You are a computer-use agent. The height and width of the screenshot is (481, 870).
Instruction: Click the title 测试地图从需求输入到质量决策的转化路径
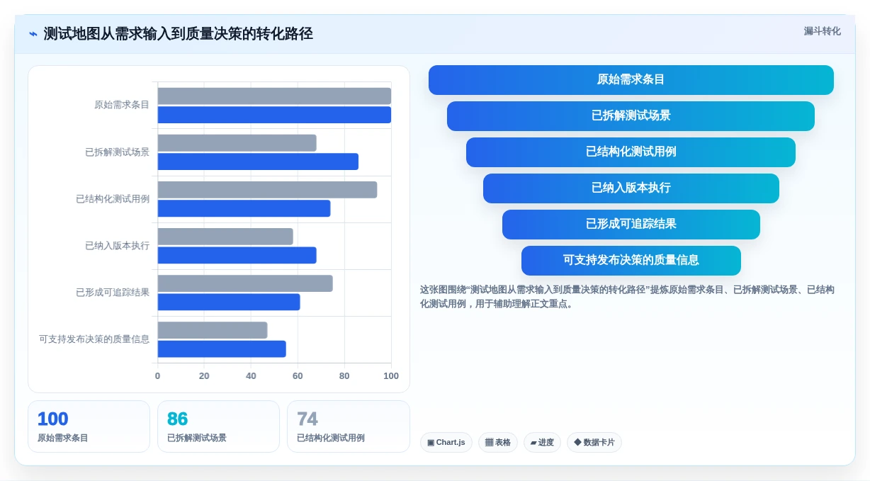(178, 34)
